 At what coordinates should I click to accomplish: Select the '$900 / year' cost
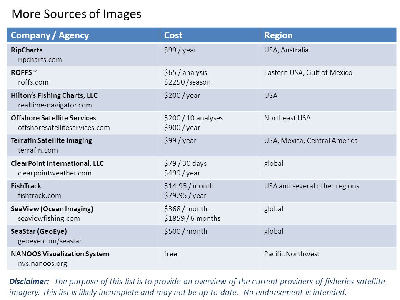pyautogui.click(x=182, y=127)
